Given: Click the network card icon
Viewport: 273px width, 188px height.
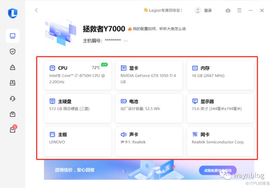Looking at the screenshot, I should tap(195, 134).
